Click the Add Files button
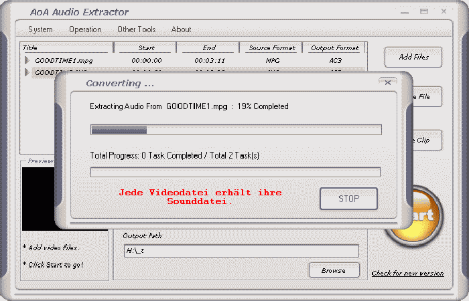This screenshot has height=301, width=469. (x=413, y=58)
